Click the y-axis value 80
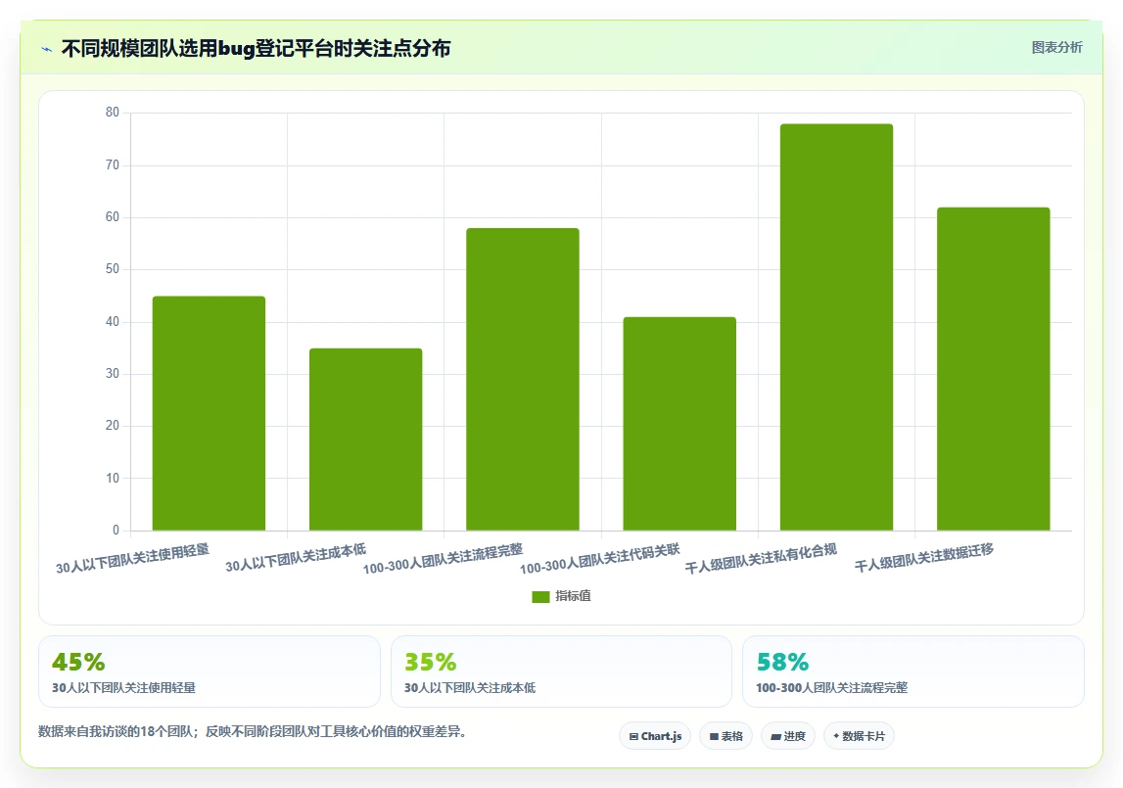Viewport: 1123px width, 788px height. (x=113, y=113)
